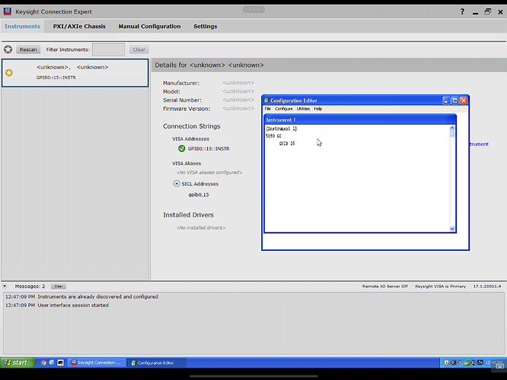Click the 'No installed drivers' text
Image resolution: width=507 pixels, height=380 pixels.
pyautogui.click(x=201, y=227)
